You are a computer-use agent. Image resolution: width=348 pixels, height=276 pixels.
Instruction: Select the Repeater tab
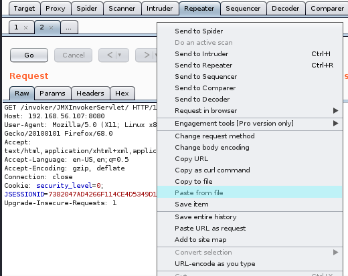click(x=199, y=9)
